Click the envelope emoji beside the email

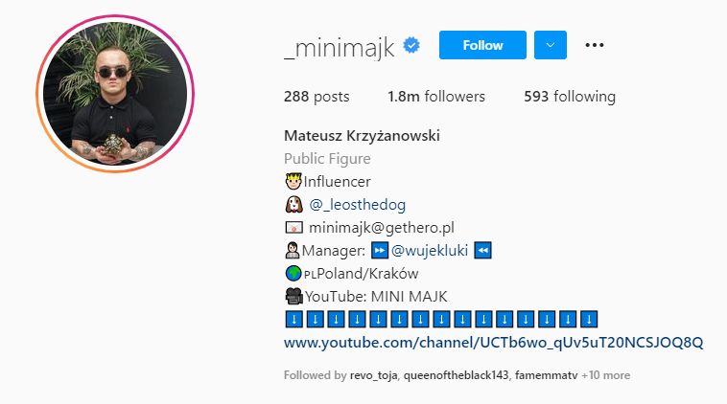coord(293,227)
